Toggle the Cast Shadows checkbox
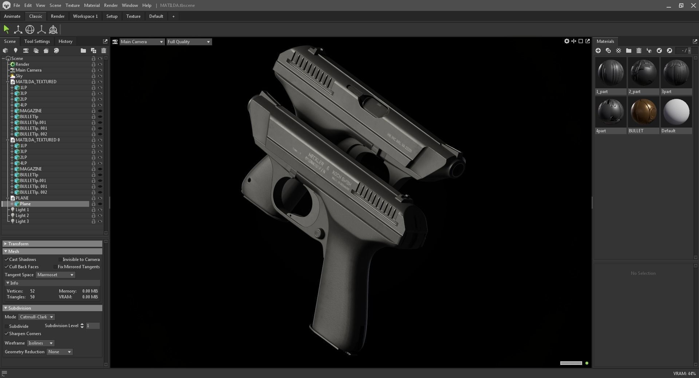Image resolution: width=699 pixels, height=378 pixels. click(x=7, y=260)
